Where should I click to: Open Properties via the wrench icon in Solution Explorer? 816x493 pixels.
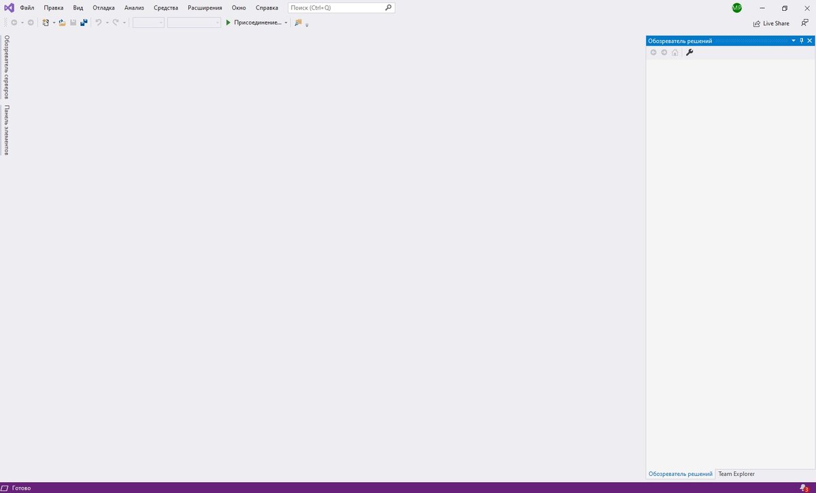tap(689, 52)
